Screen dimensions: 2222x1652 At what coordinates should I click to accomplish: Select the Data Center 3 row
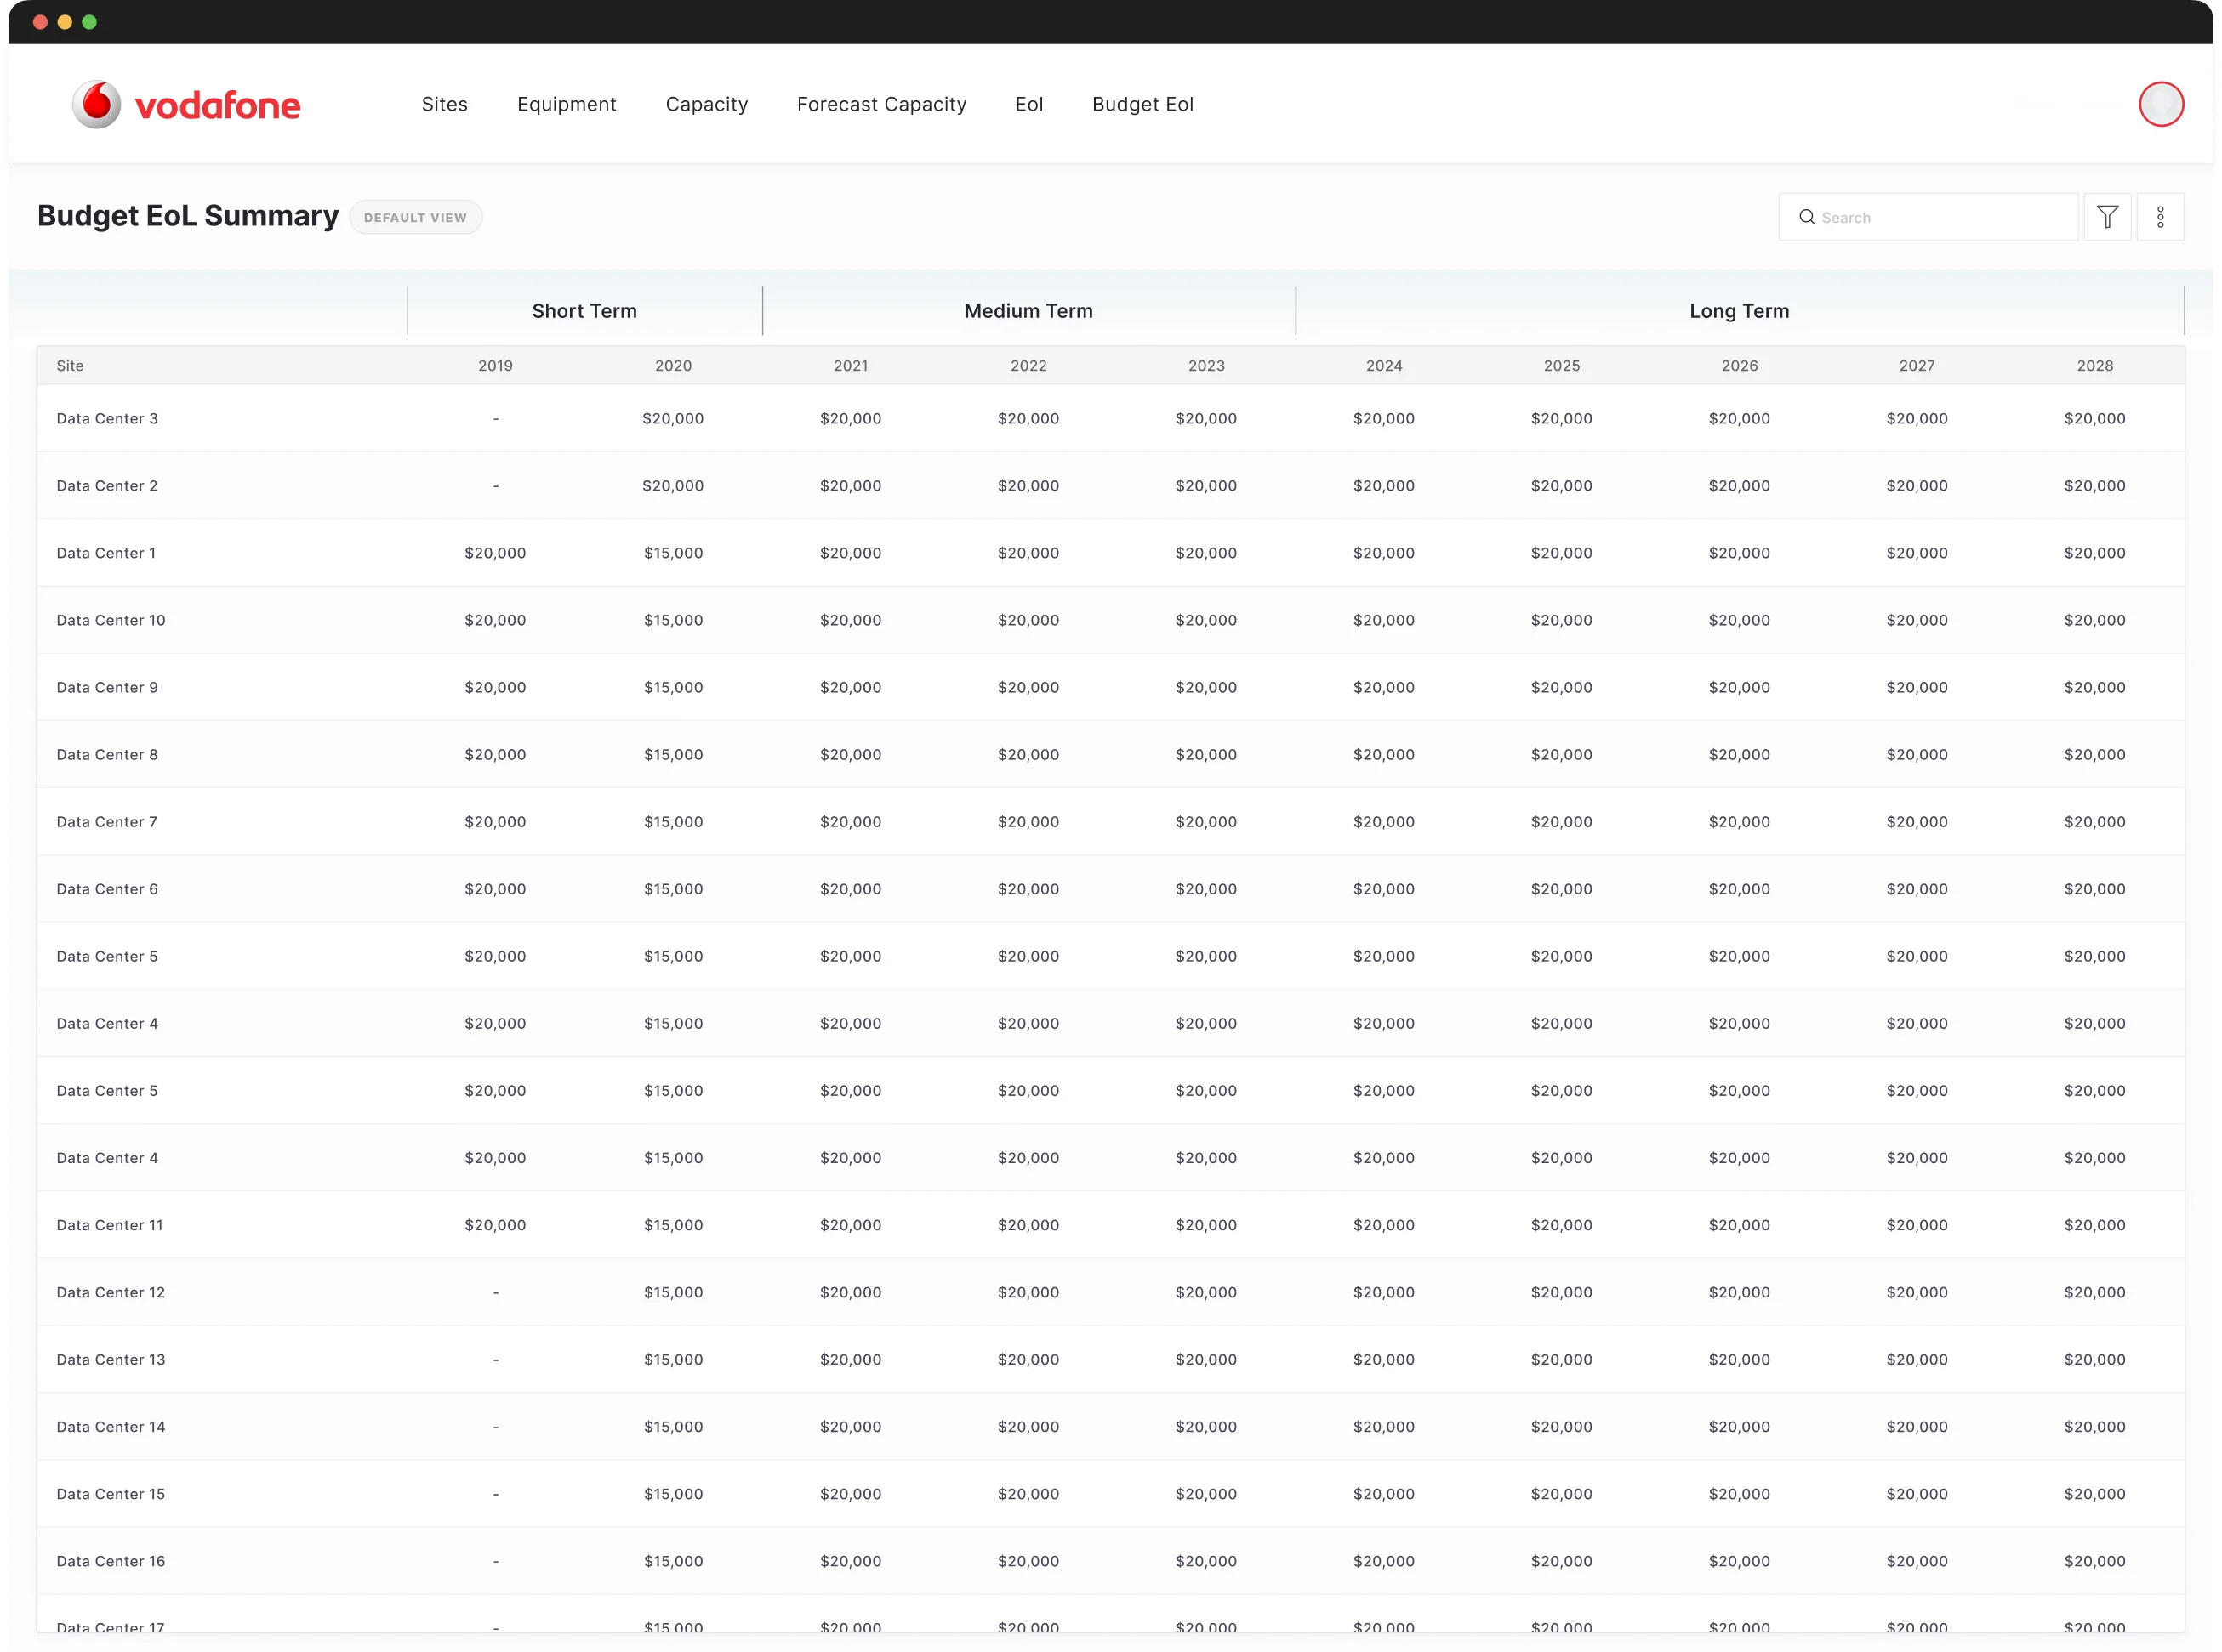[107, 418]
